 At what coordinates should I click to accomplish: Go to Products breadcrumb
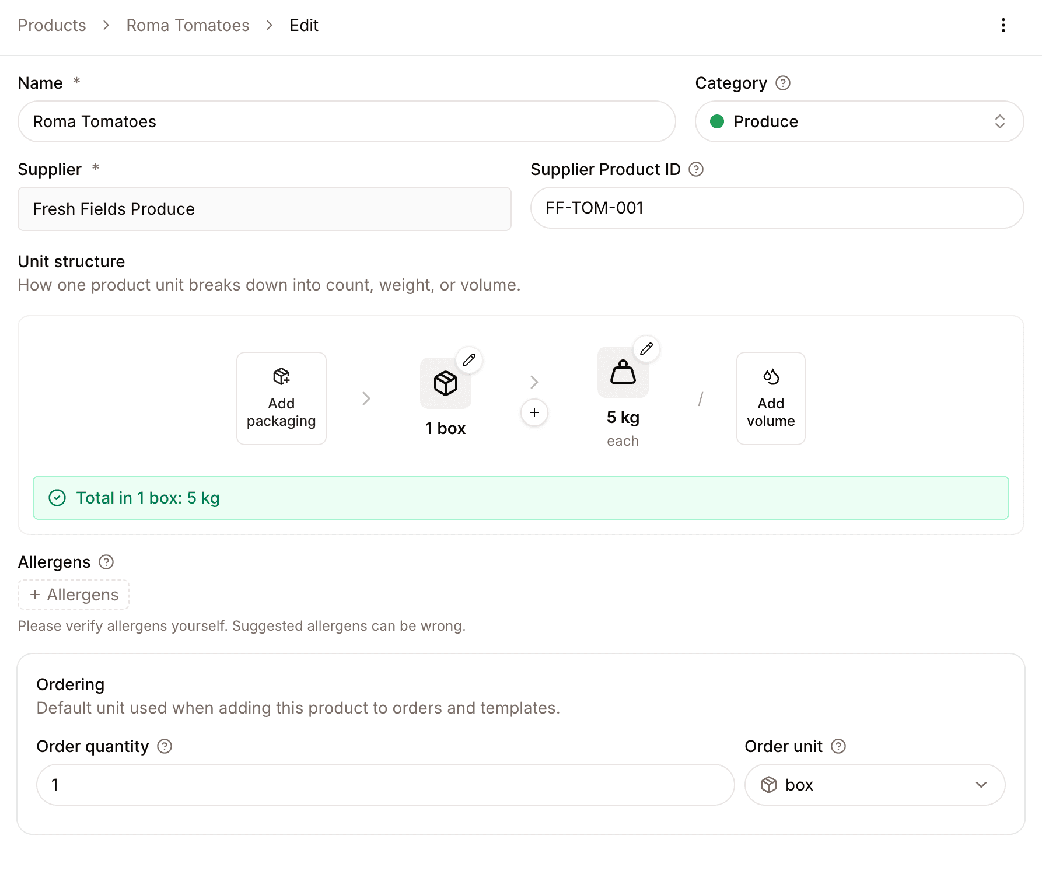tap(52, 25)
